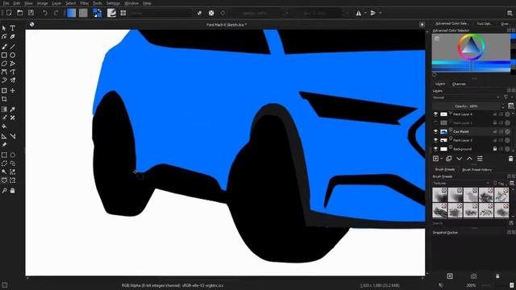Hide the Car Paint layer
The height and width of the screenshot is (290, 516).
[435, 131]
